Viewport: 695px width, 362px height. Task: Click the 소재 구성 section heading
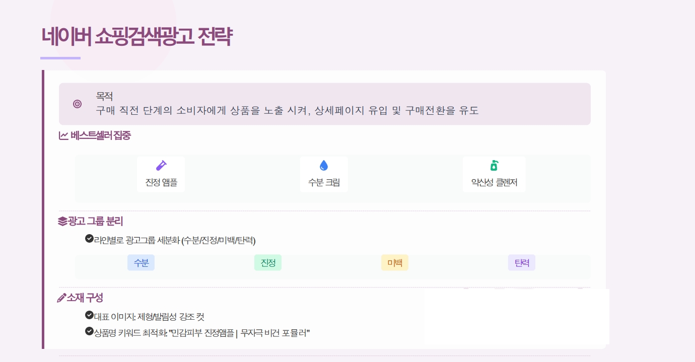point(85,298)
